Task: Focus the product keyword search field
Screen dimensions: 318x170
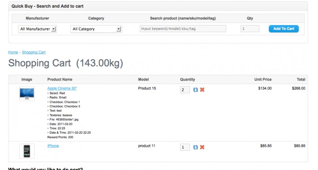Action: (183, 29)
